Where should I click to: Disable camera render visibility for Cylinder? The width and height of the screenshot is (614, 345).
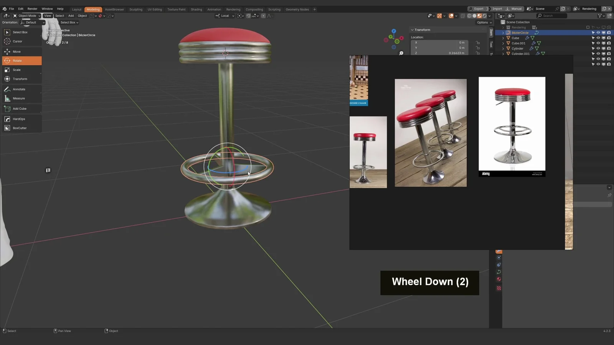609,48
